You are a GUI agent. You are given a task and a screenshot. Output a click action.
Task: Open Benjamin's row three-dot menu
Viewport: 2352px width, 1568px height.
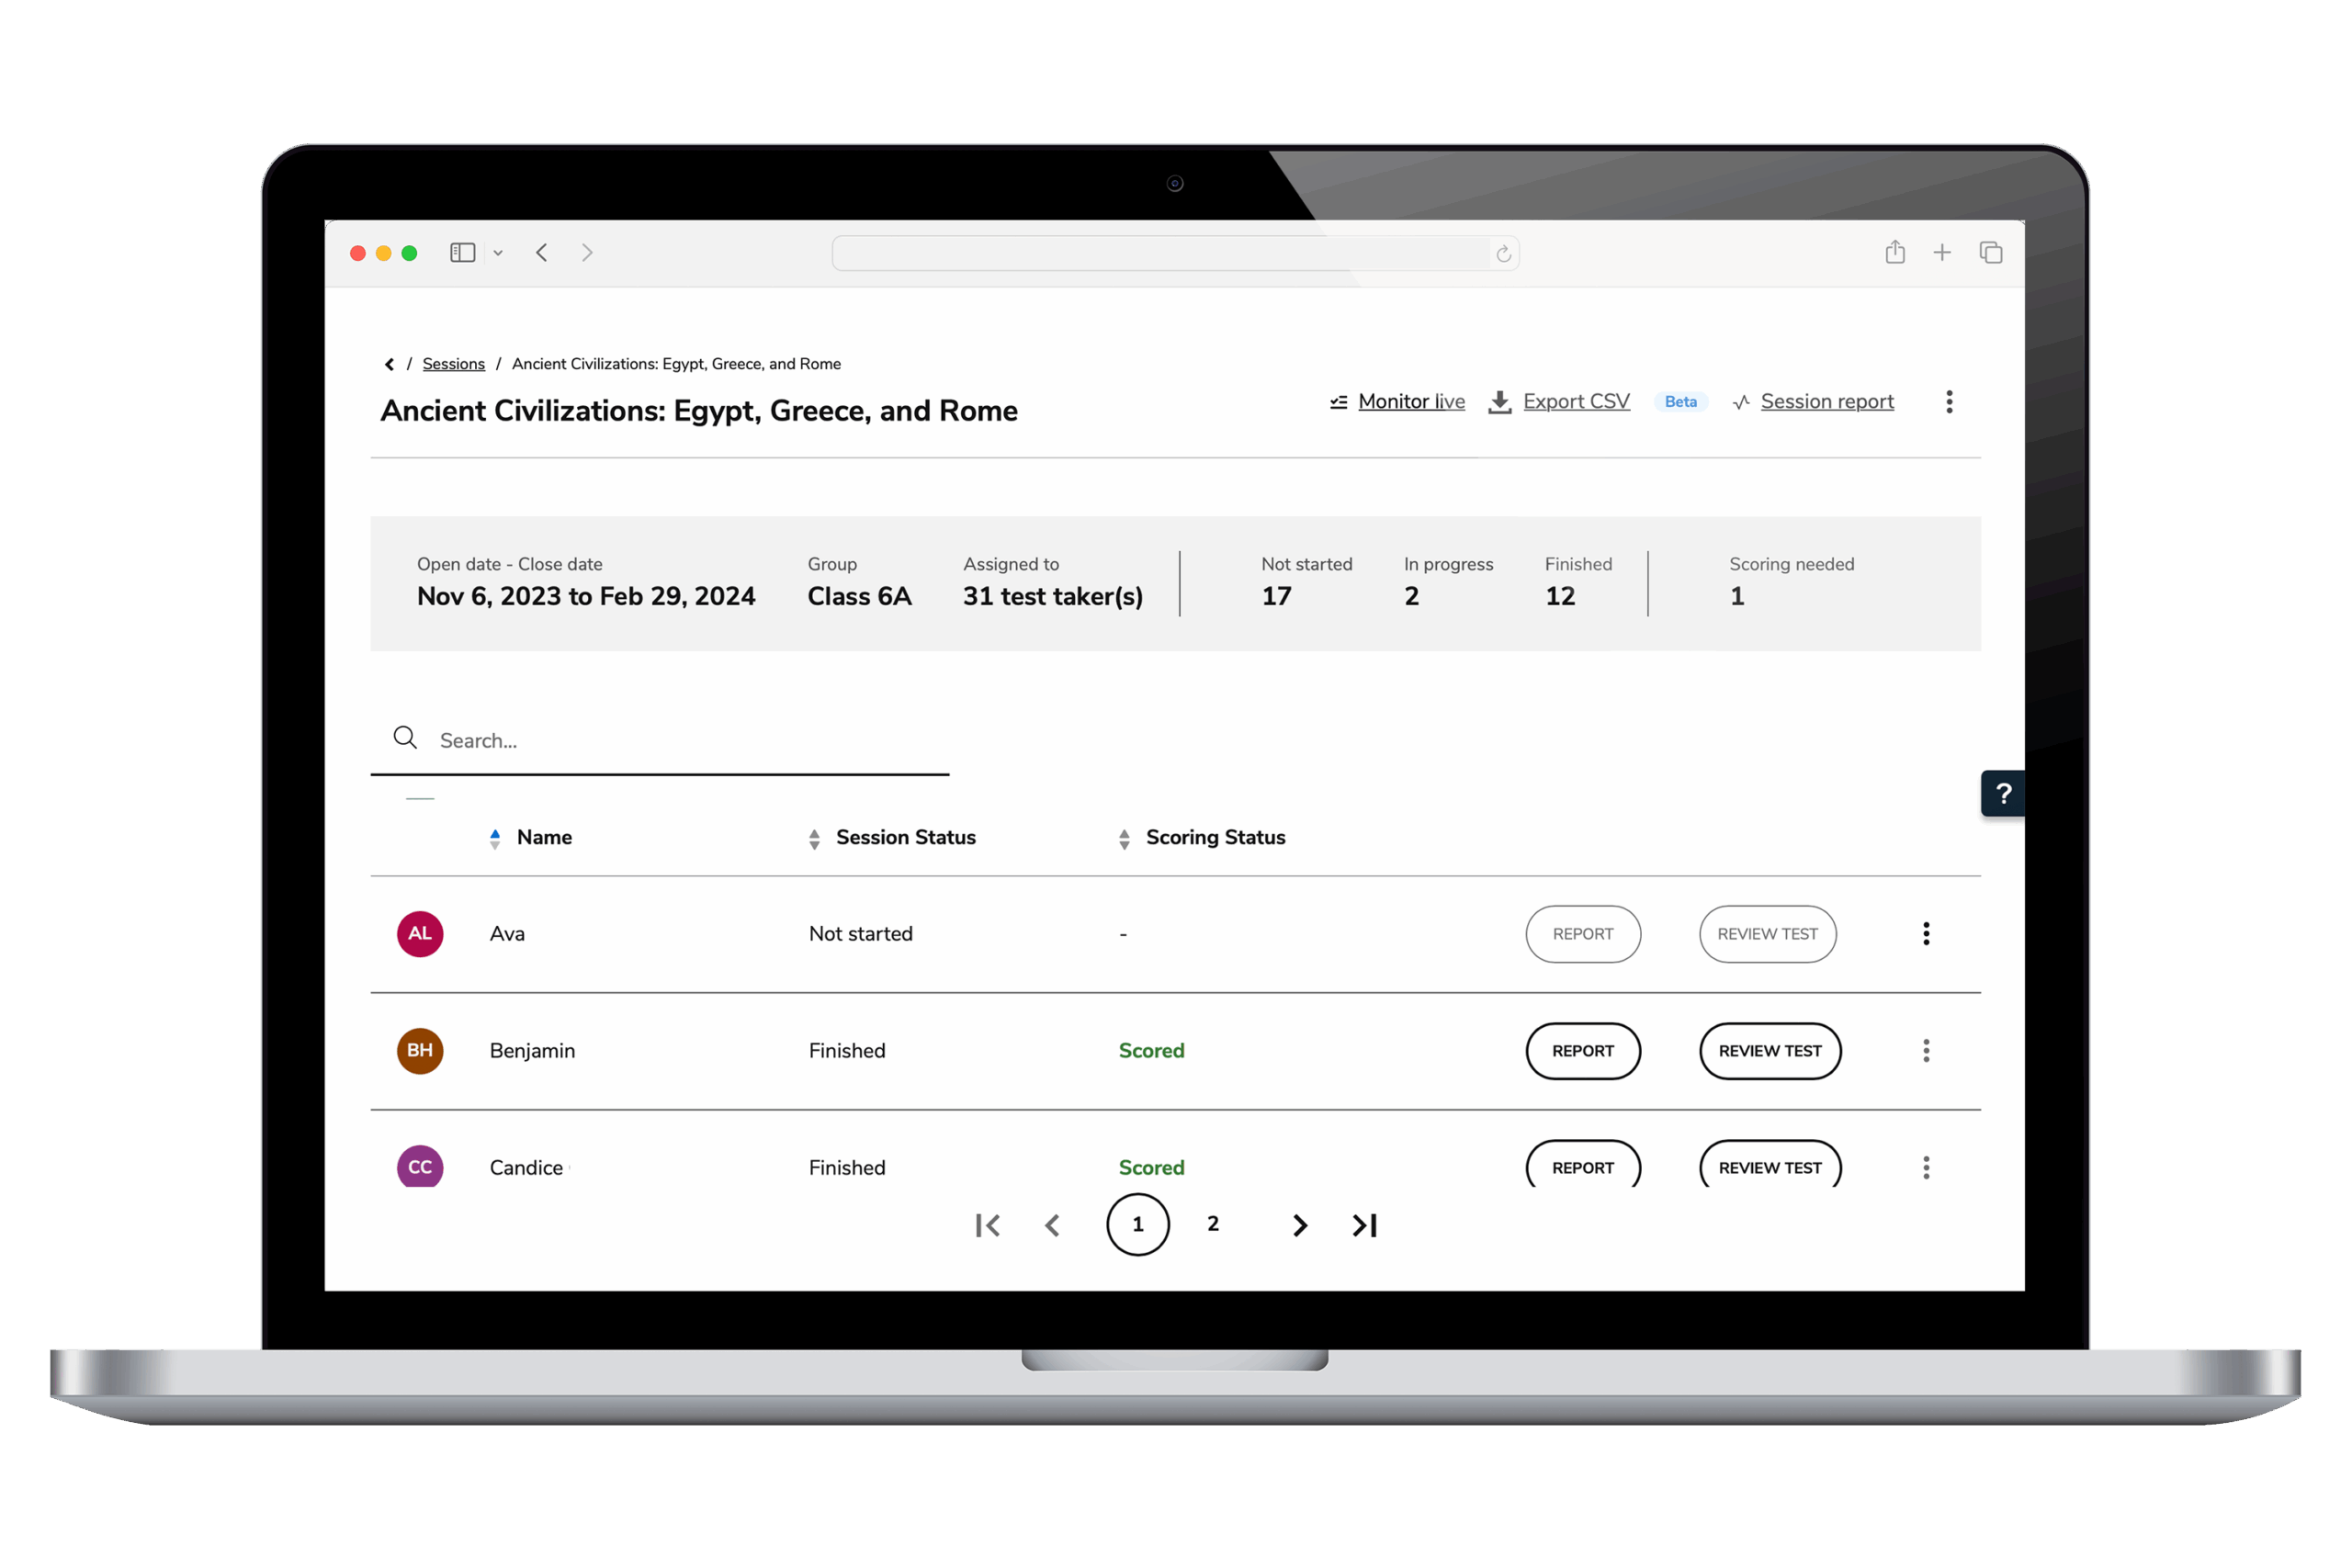pyautogui.click(x=1926, y=1051)
